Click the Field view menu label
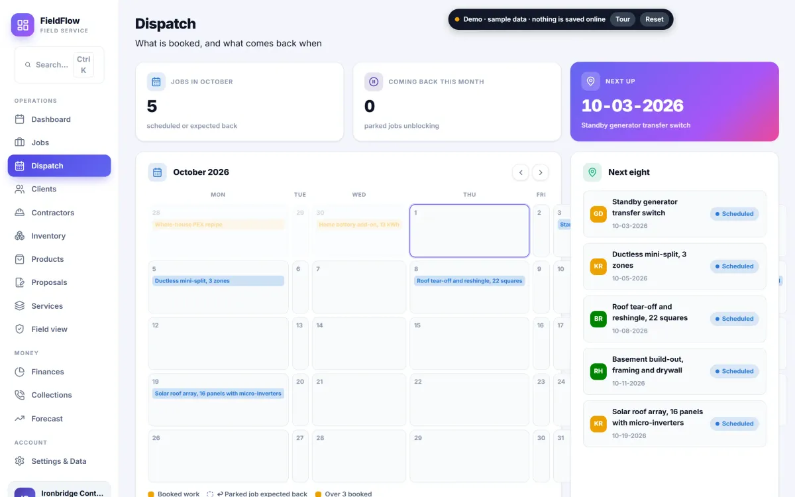This screenshot has height=497, width=795. click(x=50, y=329)
